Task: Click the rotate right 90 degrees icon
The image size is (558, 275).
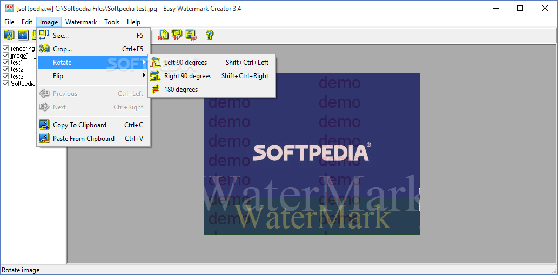Action: point(156,75)
